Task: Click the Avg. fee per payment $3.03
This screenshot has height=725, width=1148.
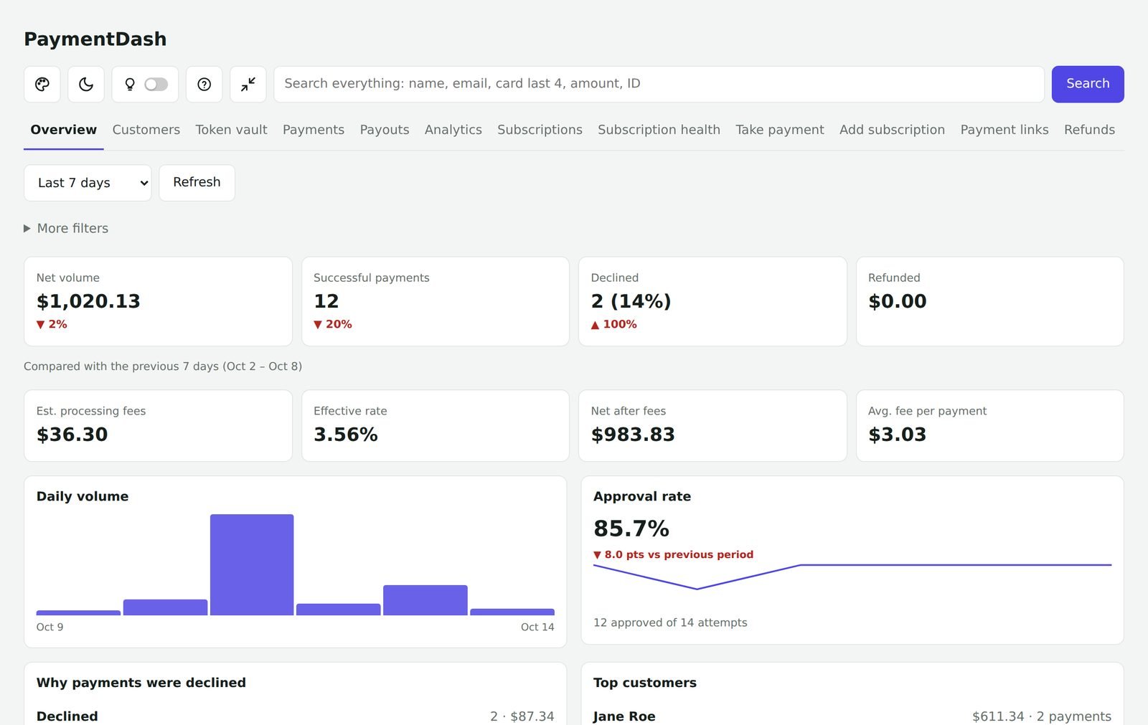Action: point(897,435)
